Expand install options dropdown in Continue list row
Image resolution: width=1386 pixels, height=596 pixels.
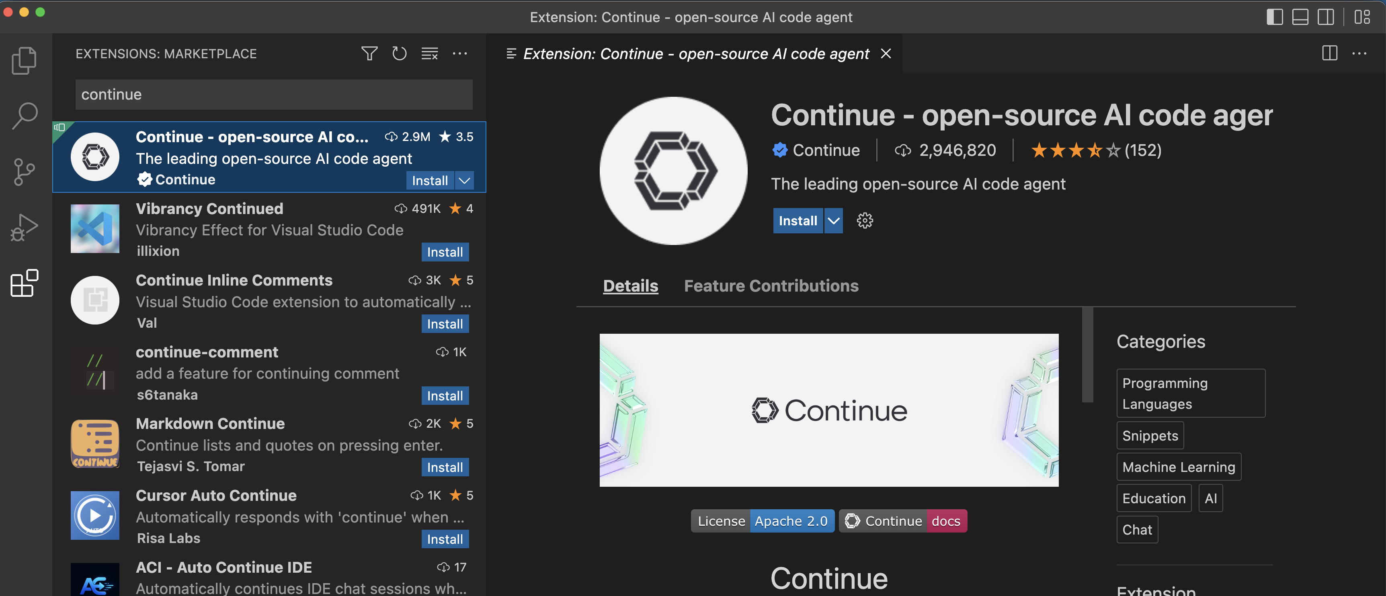464,181
